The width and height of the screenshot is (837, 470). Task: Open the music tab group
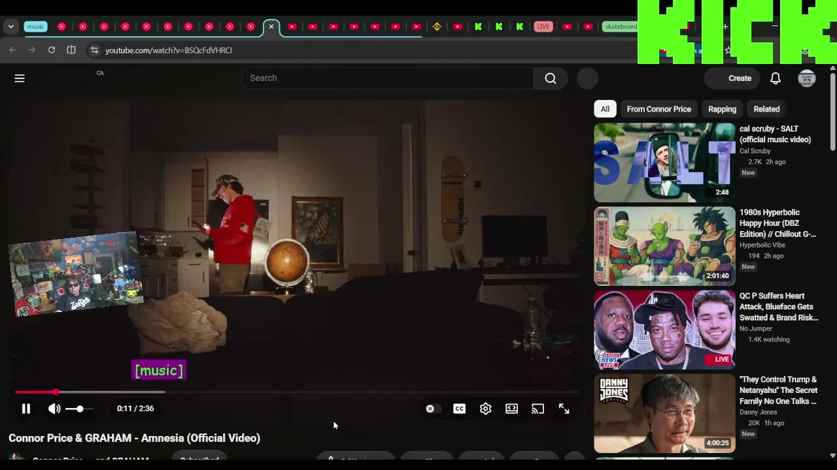tap(35, 27)
